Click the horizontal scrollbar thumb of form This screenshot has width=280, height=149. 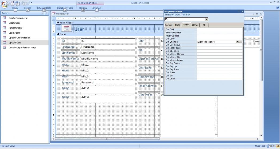(107, 139)
